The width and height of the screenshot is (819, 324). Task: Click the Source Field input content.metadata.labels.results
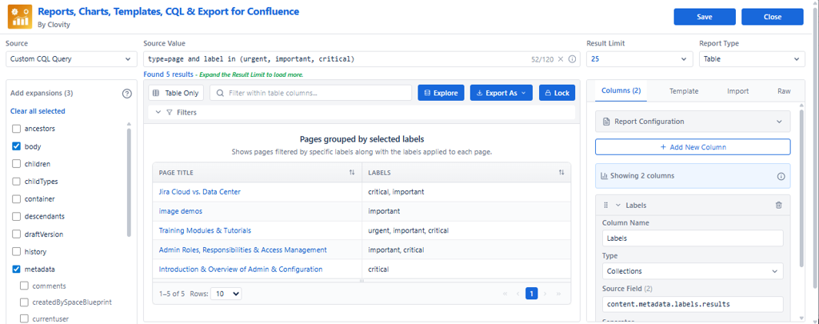pyautogui.click(x=693, y=304)
